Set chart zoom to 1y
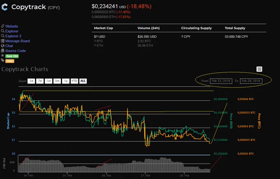280x179 pixels. (x=66, y=81)
